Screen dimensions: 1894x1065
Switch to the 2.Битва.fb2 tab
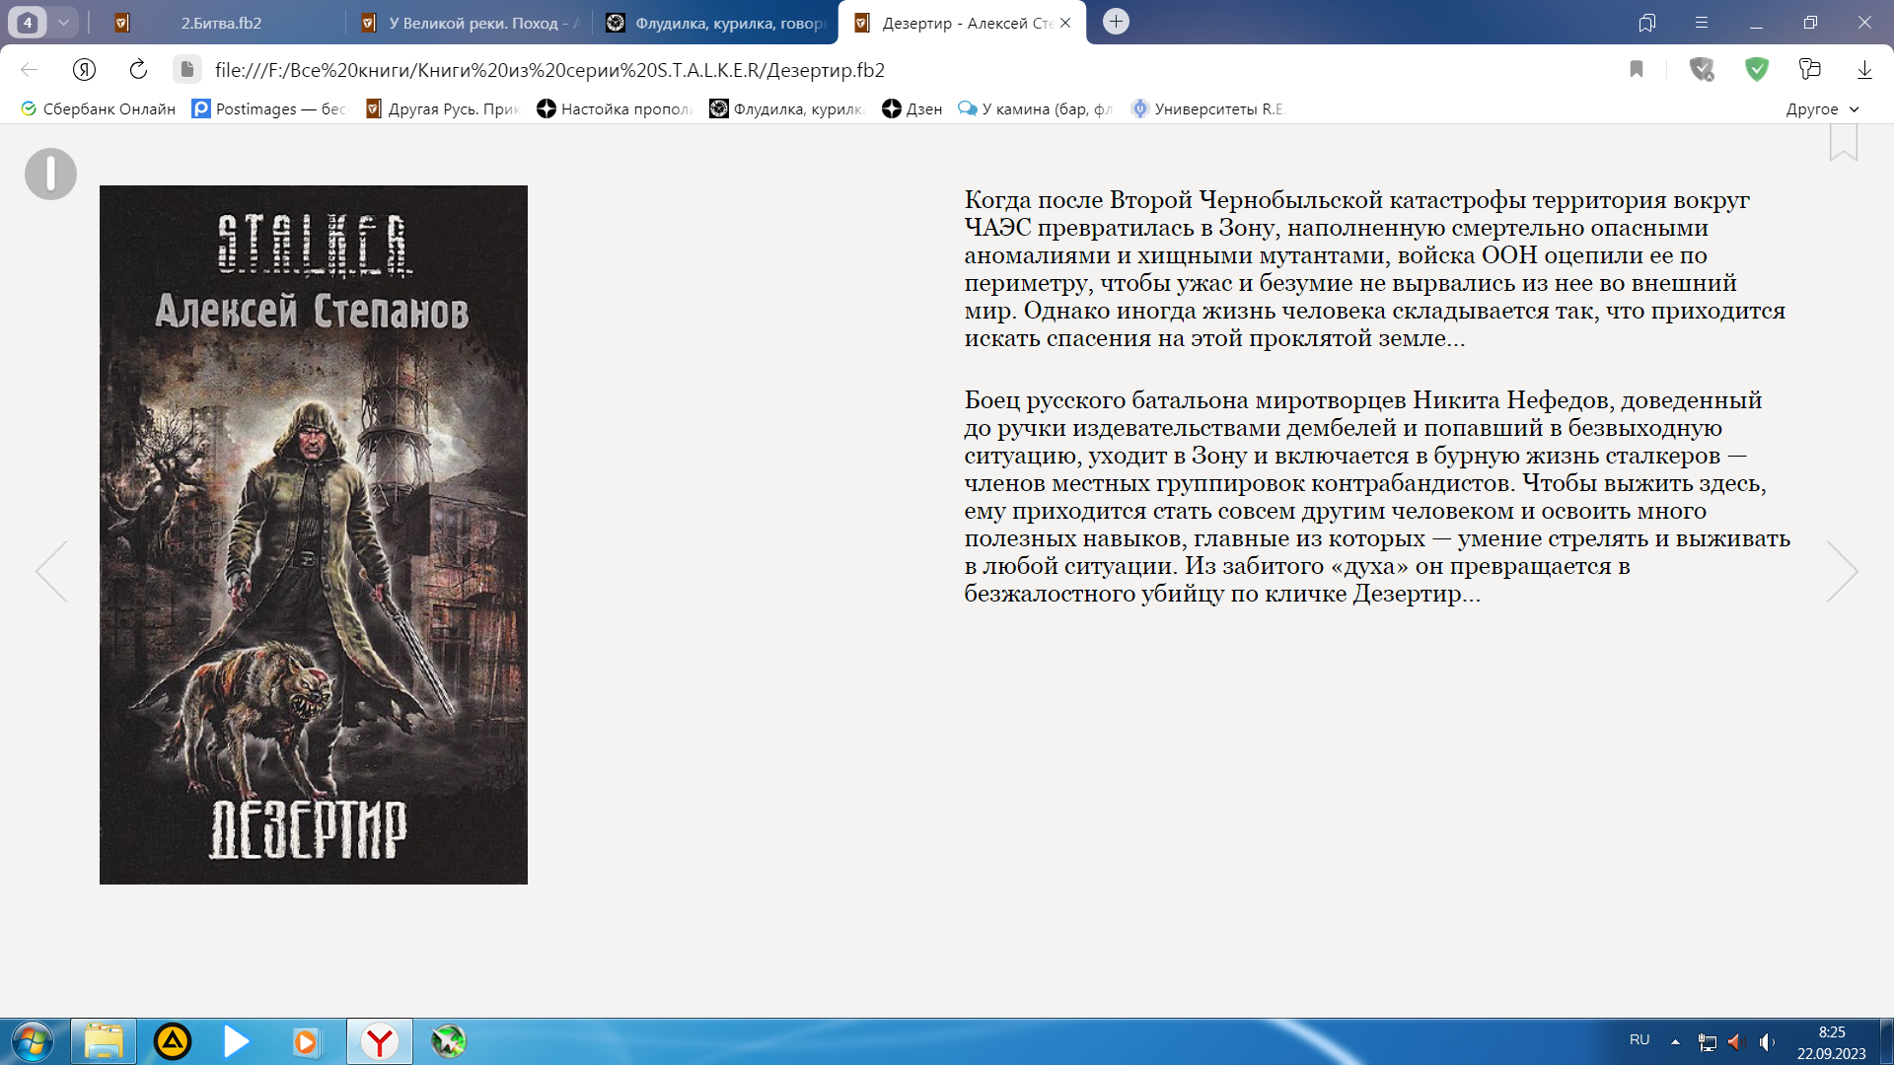221,23
